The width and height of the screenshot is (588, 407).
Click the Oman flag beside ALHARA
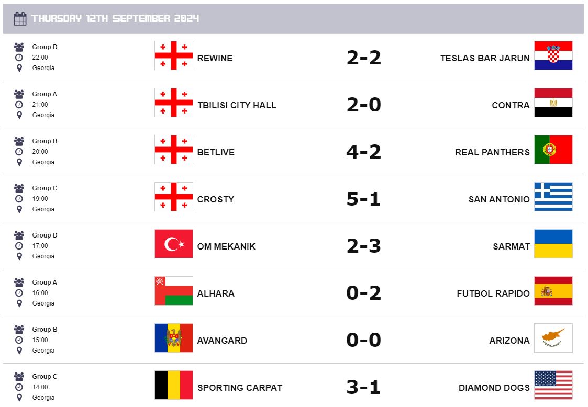click(173, 291)
